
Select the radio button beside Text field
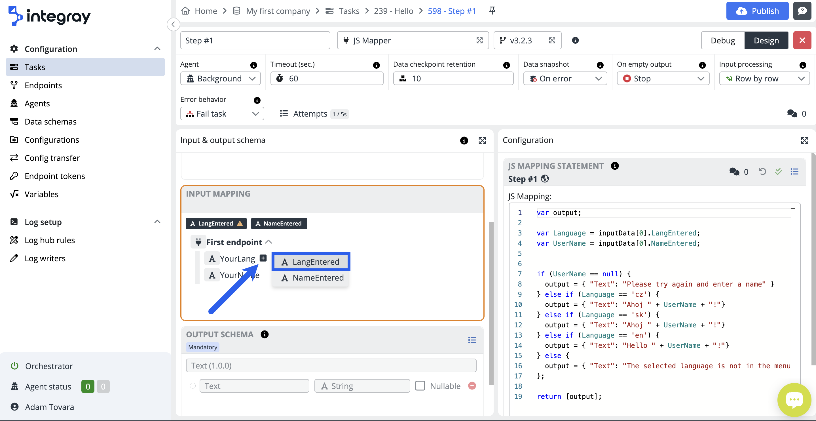click(193, 386)
